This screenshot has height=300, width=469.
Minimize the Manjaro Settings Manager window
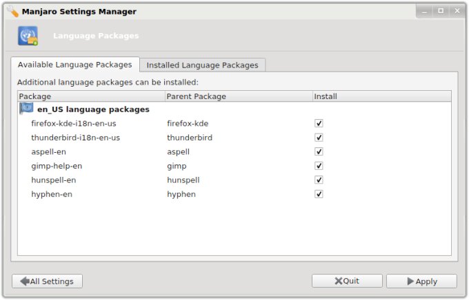tap(424, 11)
